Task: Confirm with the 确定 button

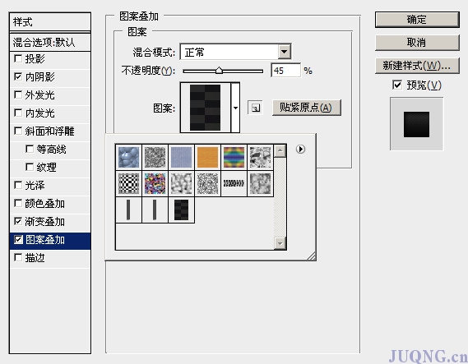Action: pos(417,20)
